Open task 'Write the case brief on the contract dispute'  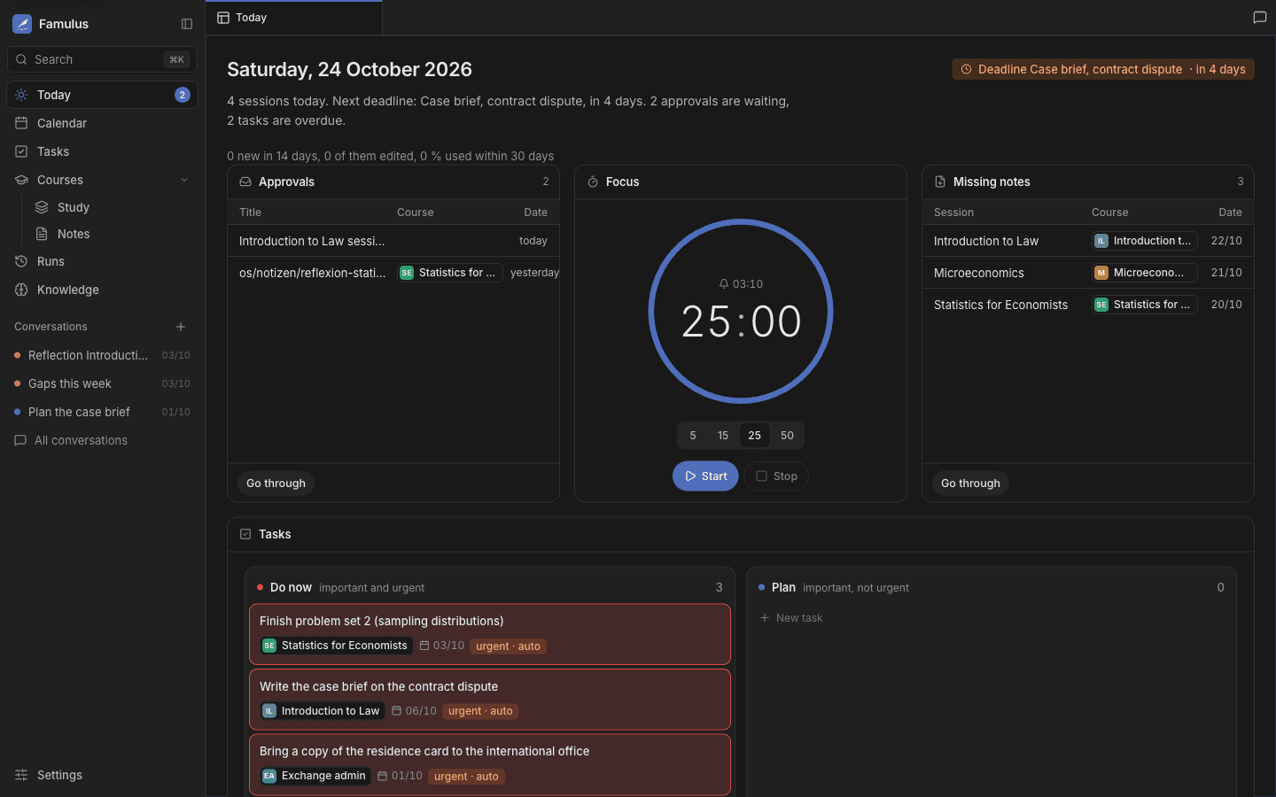tap(490, 700)
